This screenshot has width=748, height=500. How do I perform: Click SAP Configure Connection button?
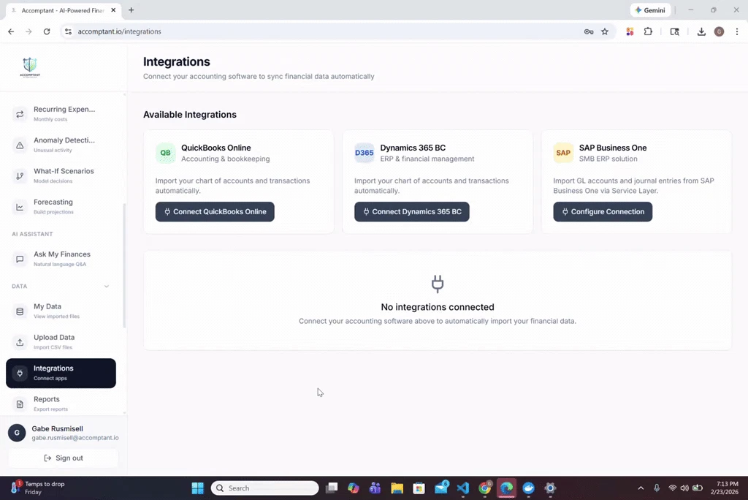click(x=603, y=212)
